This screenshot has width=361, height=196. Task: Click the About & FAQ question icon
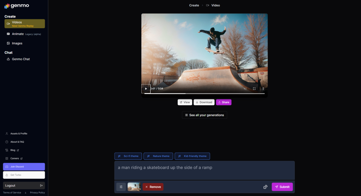7,142
